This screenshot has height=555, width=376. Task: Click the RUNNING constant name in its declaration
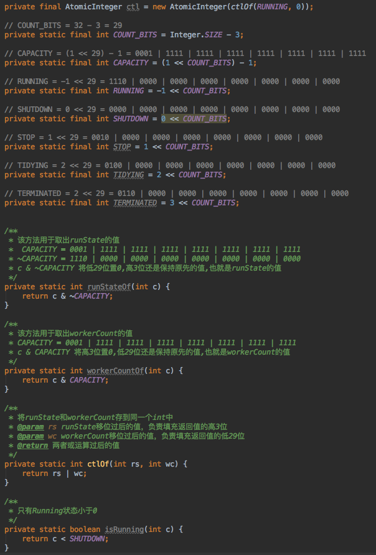coord(128,91)
